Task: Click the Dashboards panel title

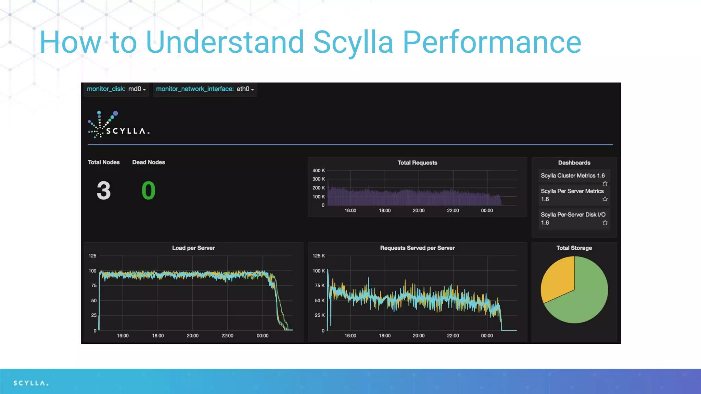Action: tap(574, 163)
